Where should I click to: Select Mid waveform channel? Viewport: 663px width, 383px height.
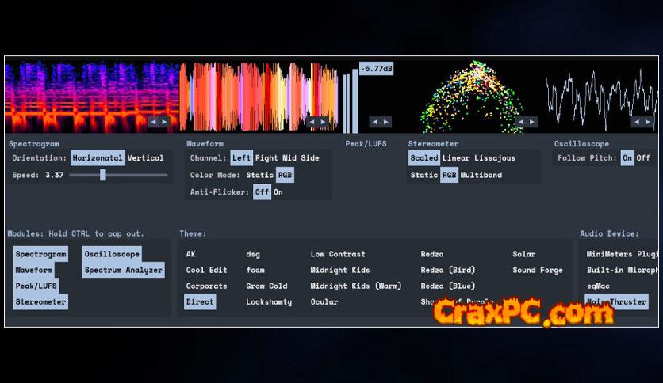coord(289,158)
